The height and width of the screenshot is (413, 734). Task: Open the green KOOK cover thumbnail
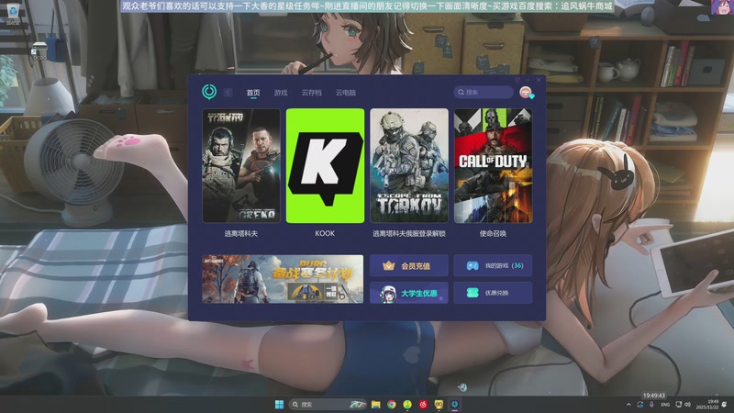[x=325, y=166]
